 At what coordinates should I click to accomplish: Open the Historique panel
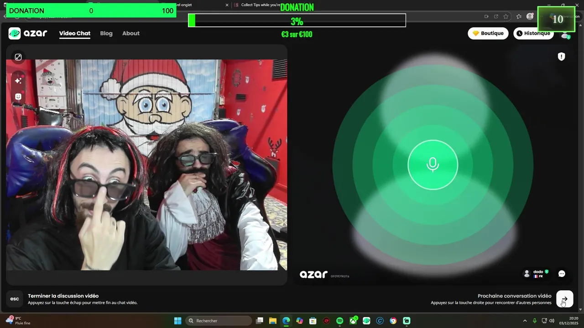(x=533, y=33)
